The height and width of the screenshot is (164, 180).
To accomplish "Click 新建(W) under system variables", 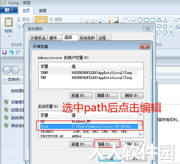I will [x=81, y=144].
